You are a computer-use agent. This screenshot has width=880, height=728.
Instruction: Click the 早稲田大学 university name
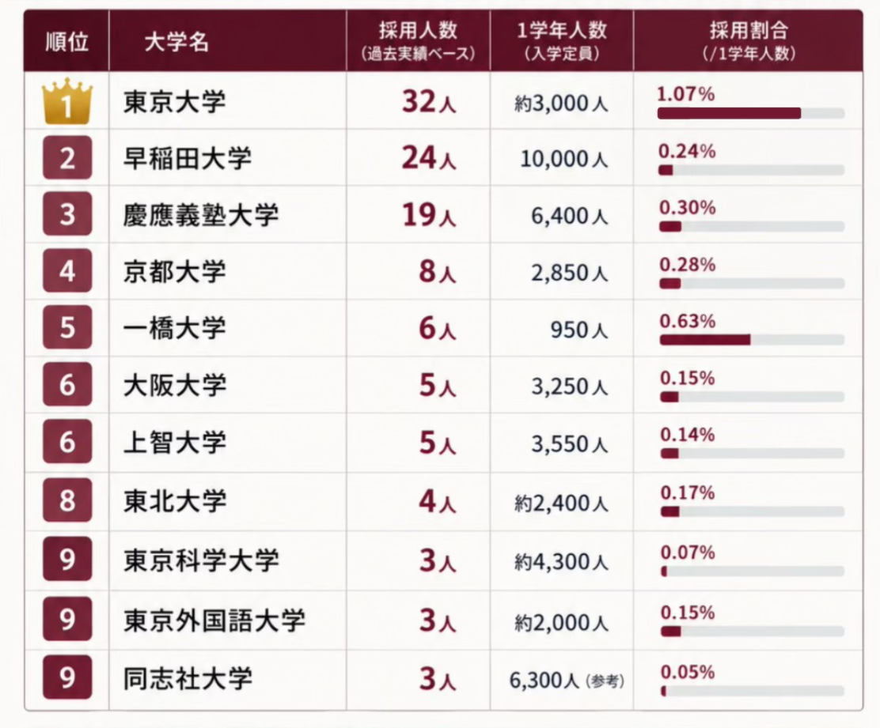pos(188,159)
